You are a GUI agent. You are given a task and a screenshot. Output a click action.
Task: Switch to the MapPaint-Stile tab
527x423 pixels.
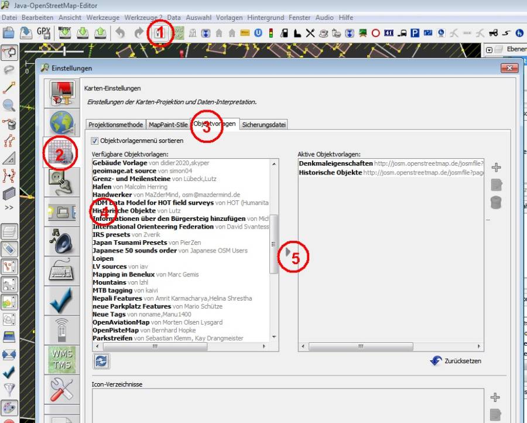(168, 125)
